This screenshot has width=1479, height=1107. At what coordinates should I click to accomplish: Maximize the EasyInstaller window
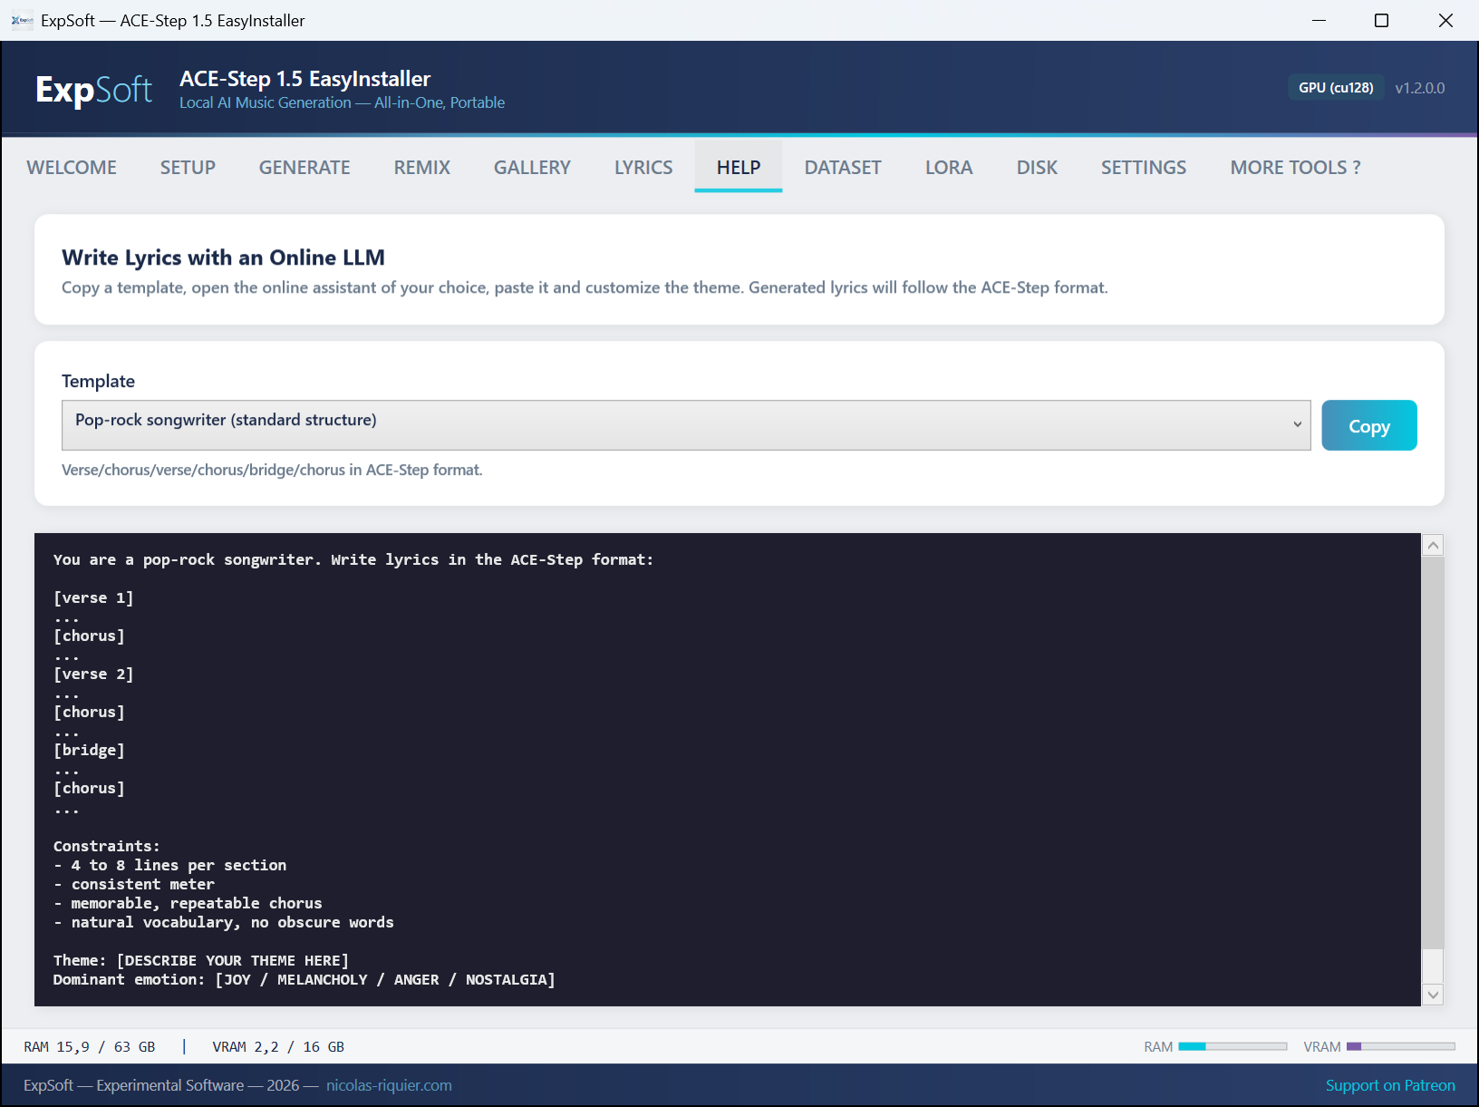[1381, 20]
